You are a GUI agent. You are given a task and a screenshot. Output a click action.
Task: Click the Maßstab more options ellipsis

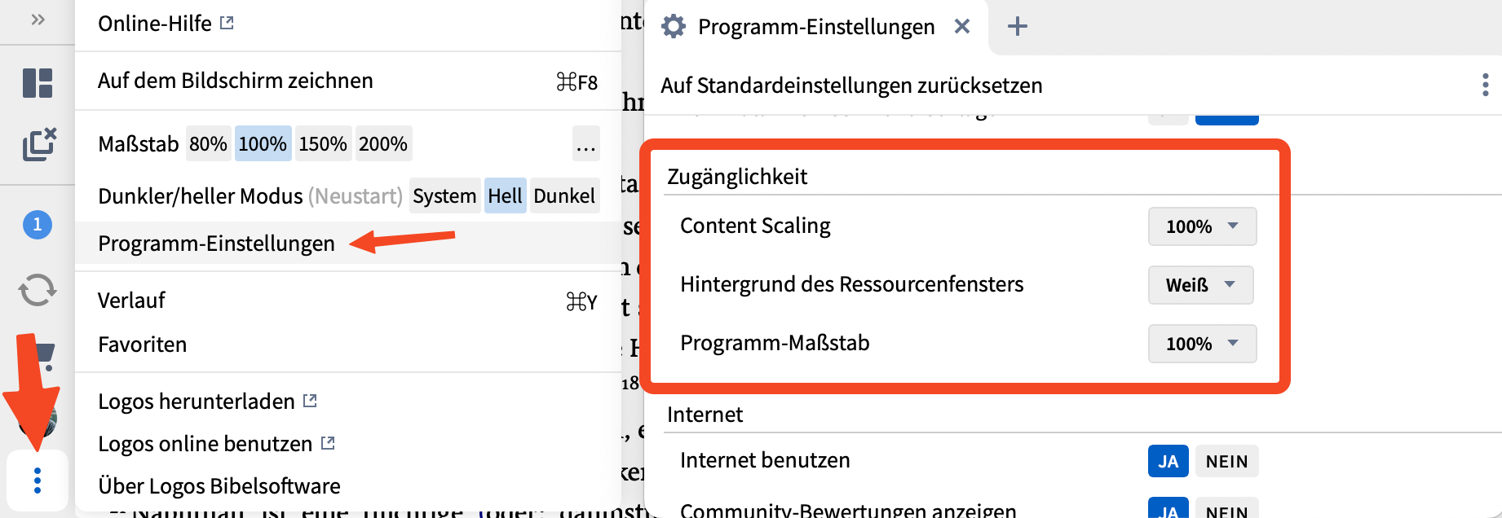(585, 144)
